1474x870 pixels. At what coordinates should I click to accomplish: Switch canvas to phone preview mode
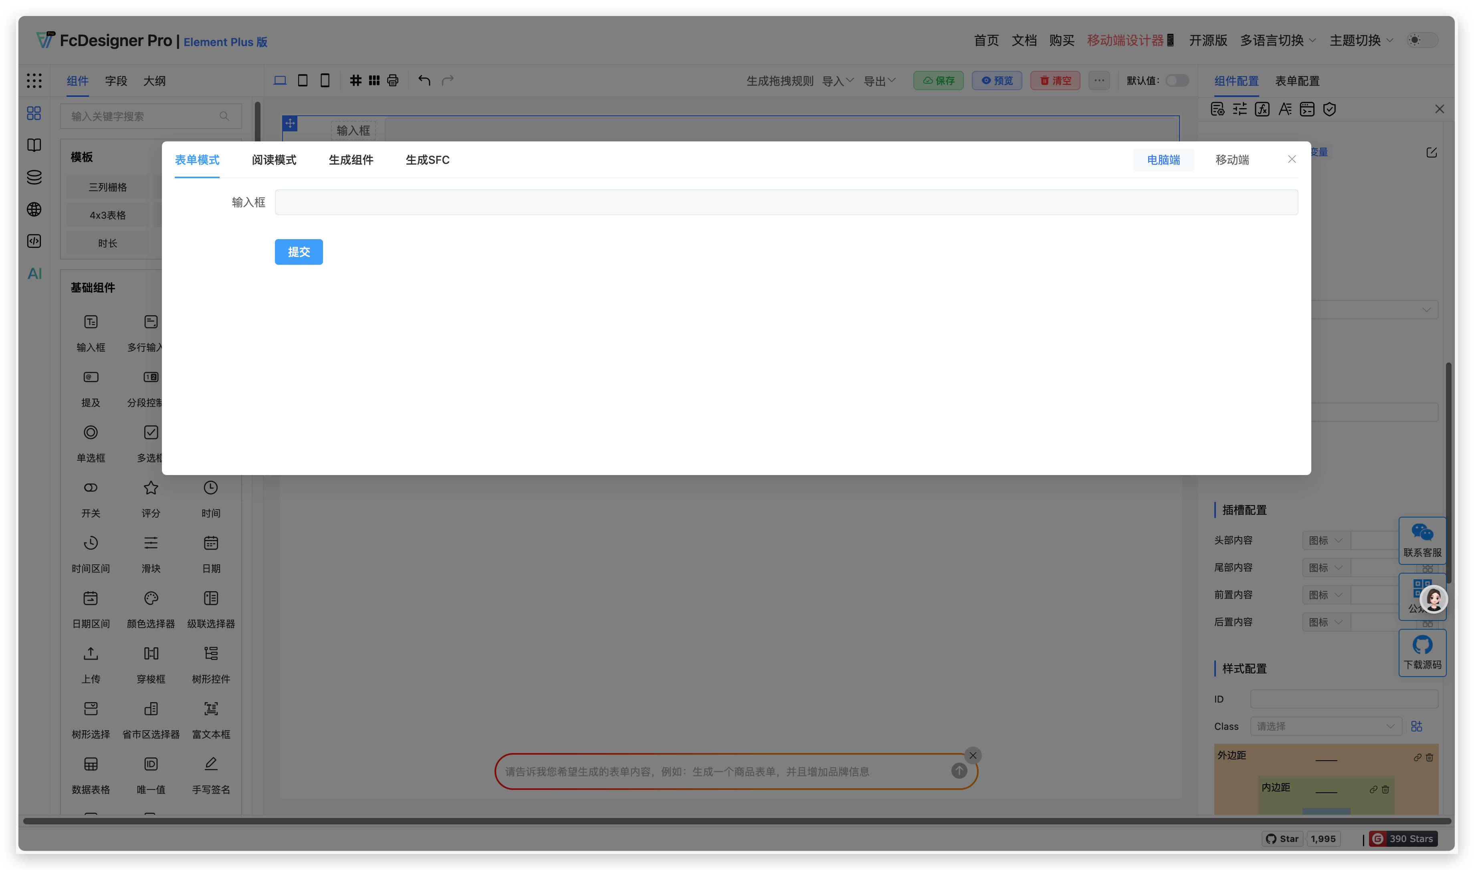tap(325, 81)
